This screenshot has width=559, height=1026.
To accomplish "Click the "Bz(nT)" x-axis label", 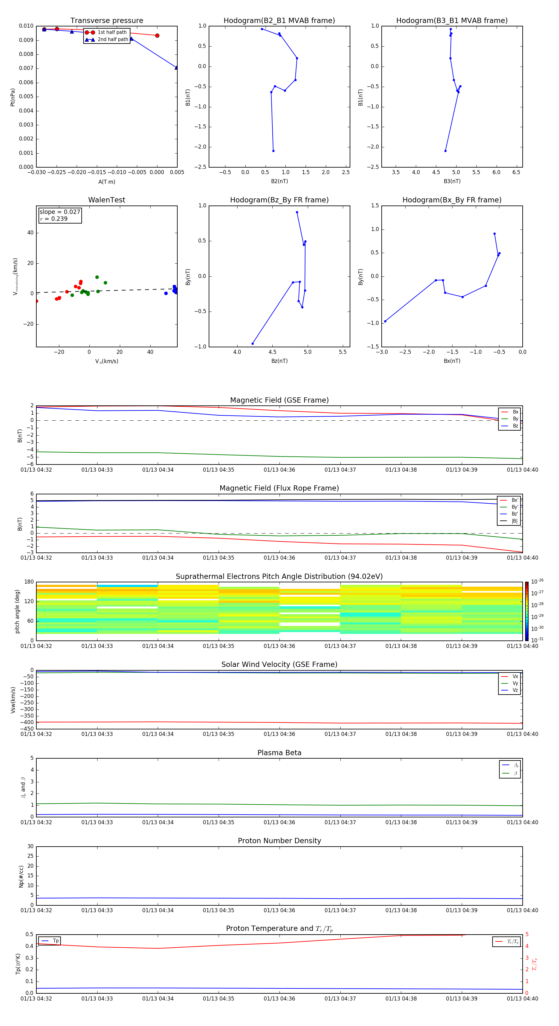I will [x=279, y=361].
